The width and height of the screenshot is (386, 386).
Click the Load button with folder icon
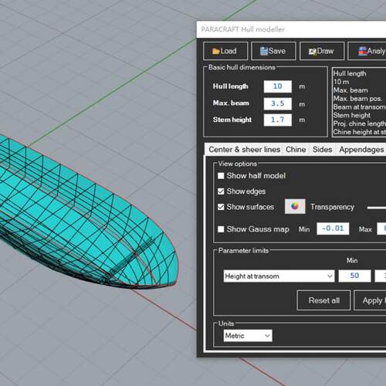225,51
